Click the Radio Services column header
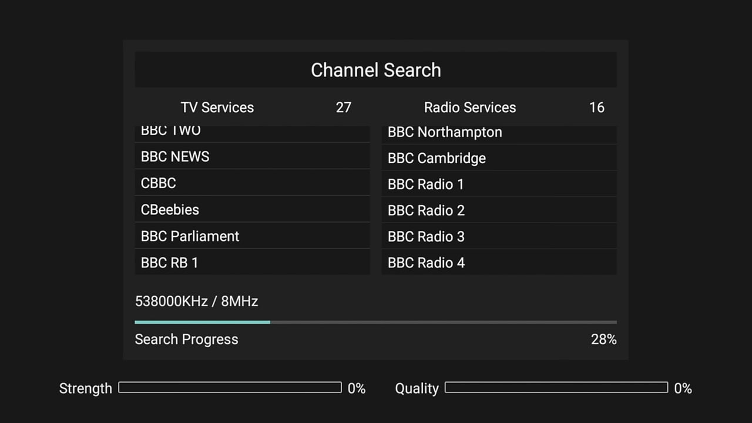 click(x=470, y=108)
